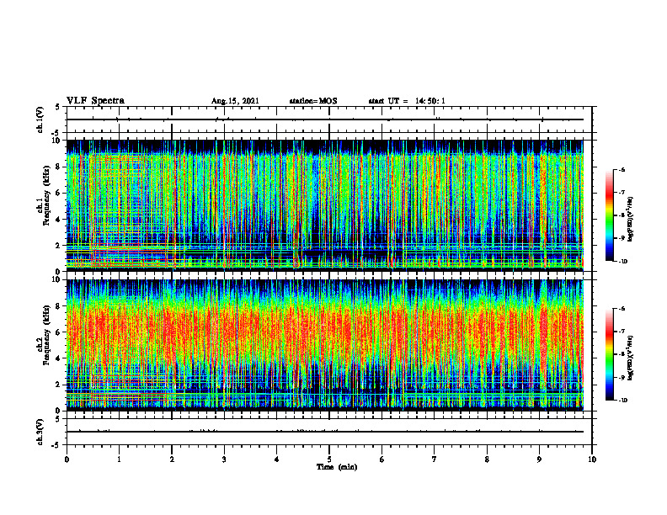Click the "VLF Spectra" plot title
The image size is (667, 515).
tap(95, 101)
